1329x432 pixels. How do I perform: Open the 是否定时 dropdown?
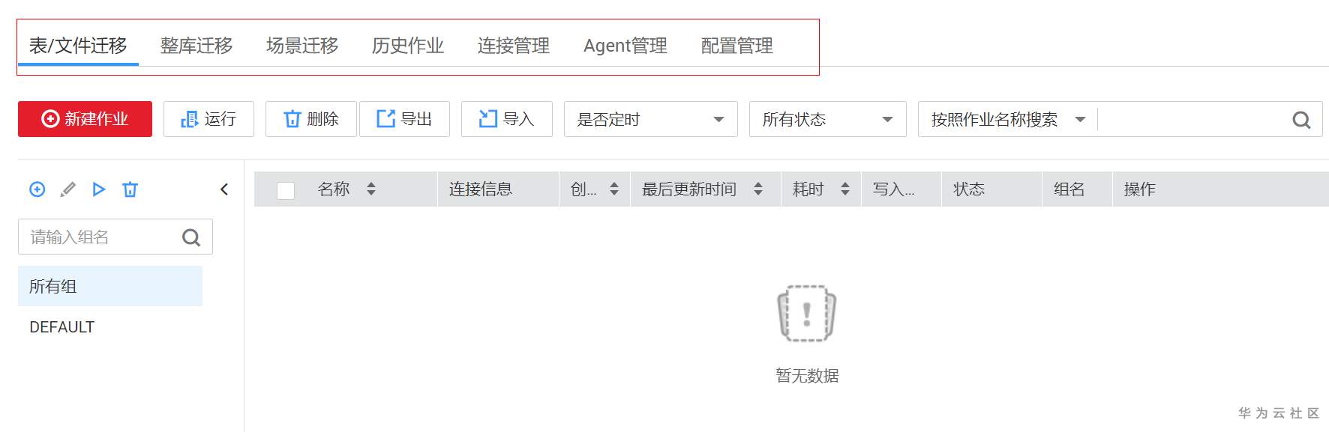650,119
